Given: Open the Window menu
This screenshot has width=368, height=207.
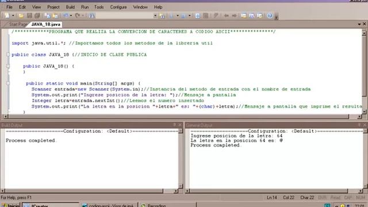Looking at the screenshot, I should coord(140,7).
